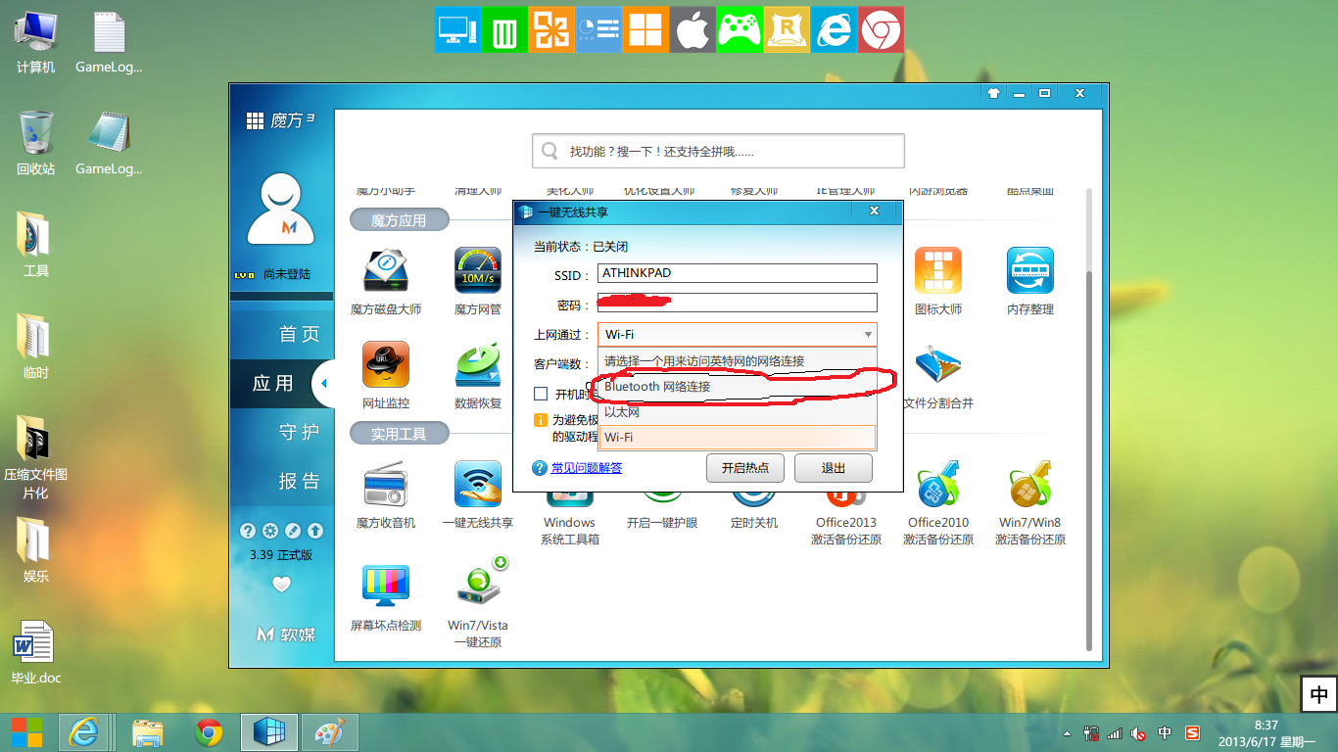Select Bluetooth 网络连接 from dropdown list
Viewport: 1338px width, 752px height.
[737, 386]
